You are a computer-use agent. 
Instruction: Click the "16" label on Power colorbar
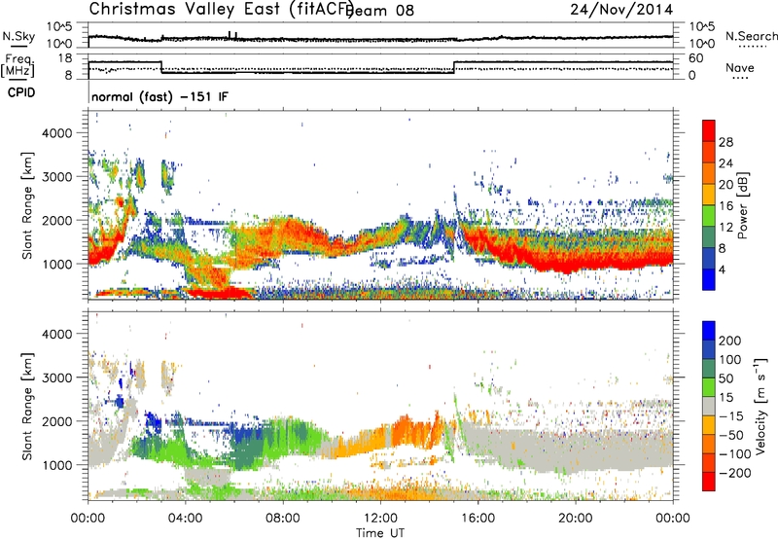point(725,206)
